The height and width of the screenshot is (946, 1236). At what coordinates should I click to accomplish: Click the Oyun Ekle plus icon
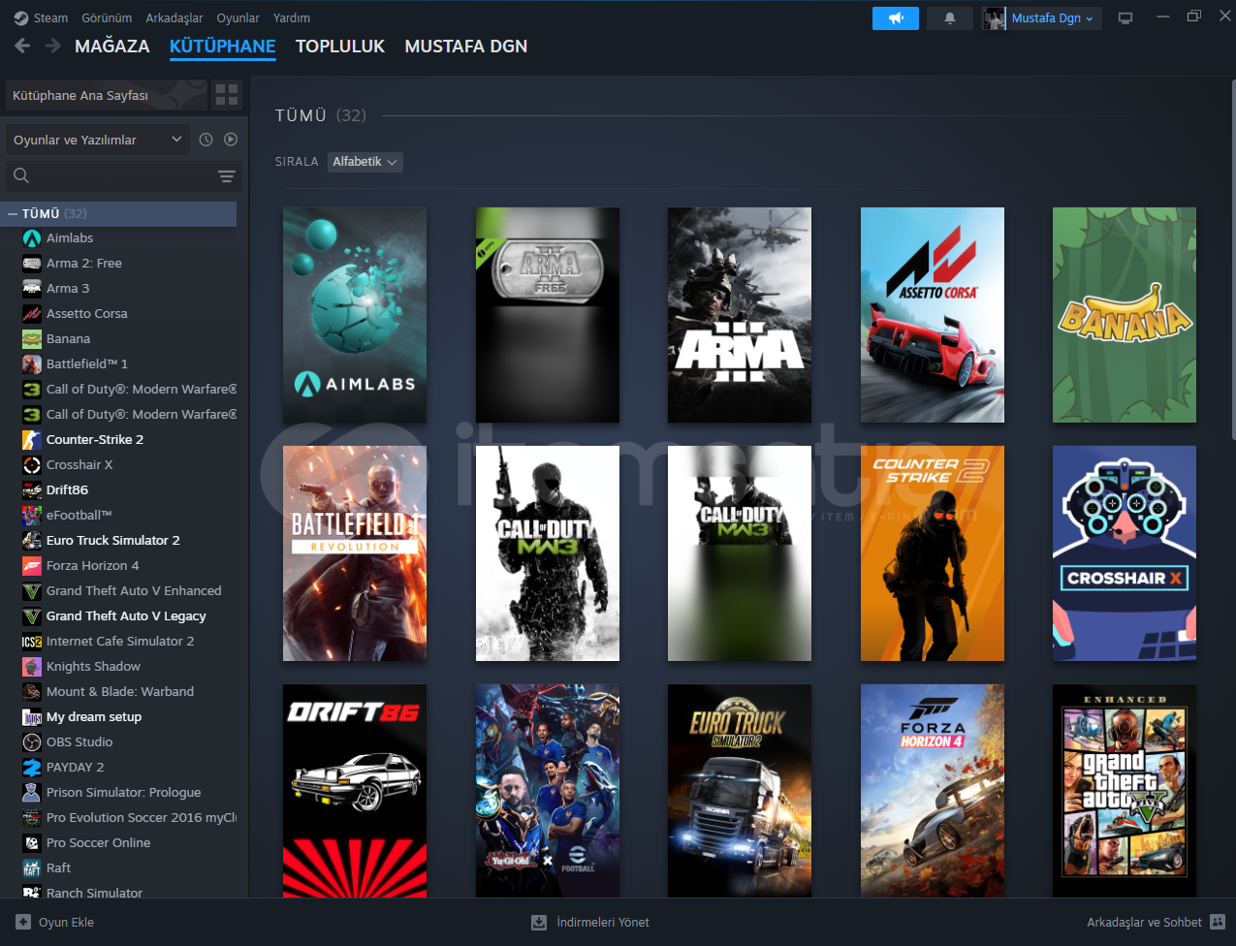coord(23,922)
